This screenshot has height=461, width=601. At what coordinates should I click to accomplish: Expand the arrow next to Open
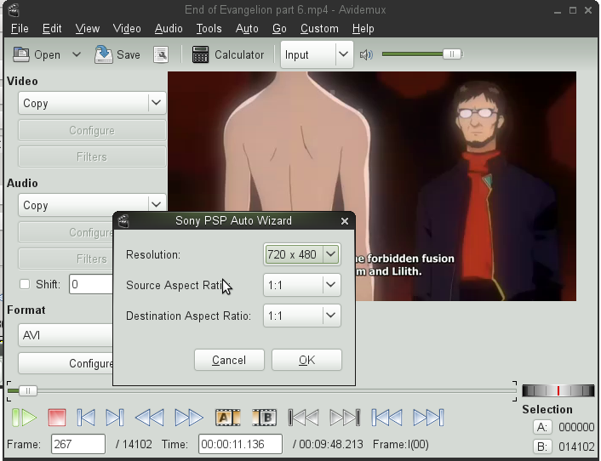[x=77, y=54]
